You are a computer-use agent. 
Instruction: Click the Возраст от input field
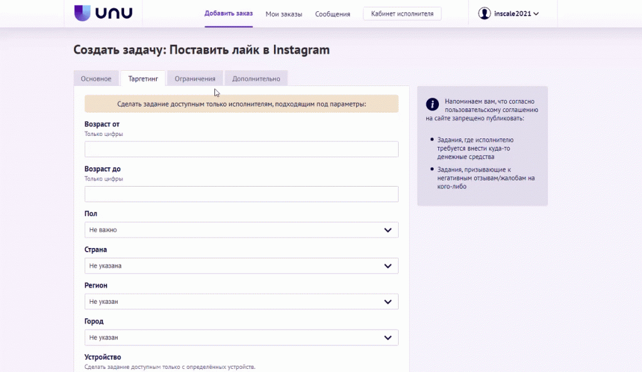(241, 149)
